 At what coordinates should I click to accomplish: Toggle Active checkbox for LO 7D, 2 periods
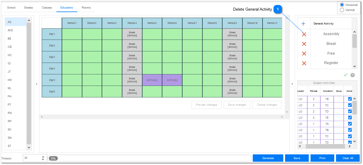[350, 111]
